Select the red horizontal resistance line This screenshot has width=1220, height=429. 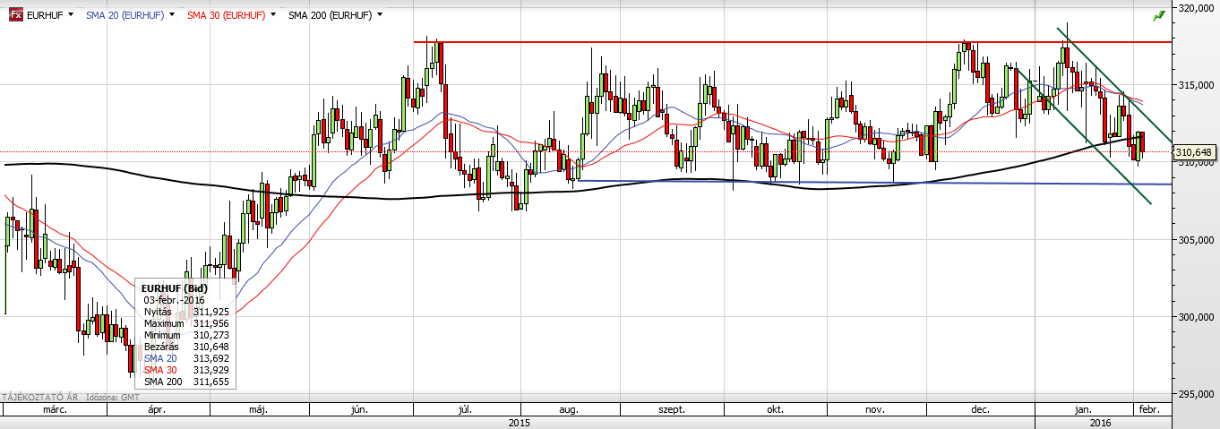click(793, 42)
